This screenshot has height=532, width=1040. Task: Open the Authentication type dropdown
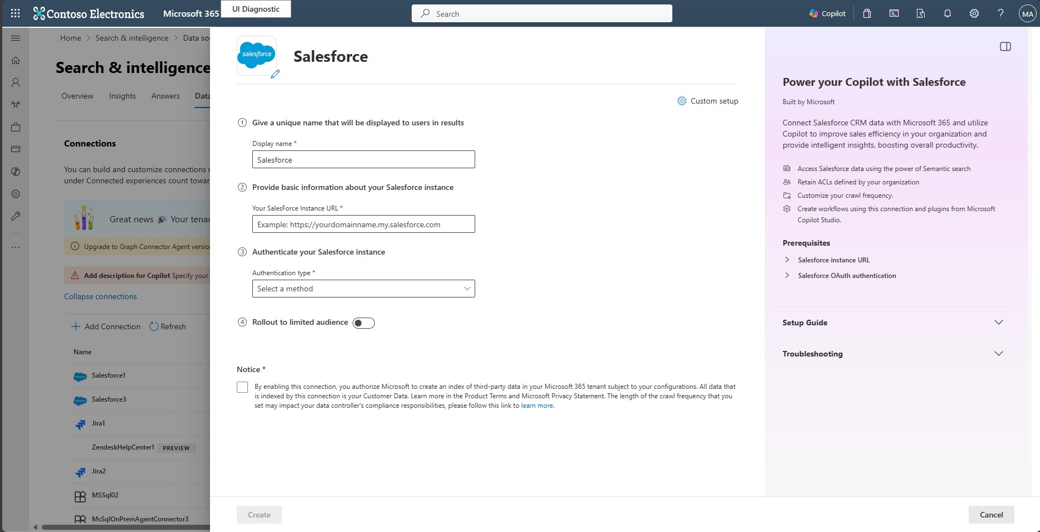pos(363,289)
